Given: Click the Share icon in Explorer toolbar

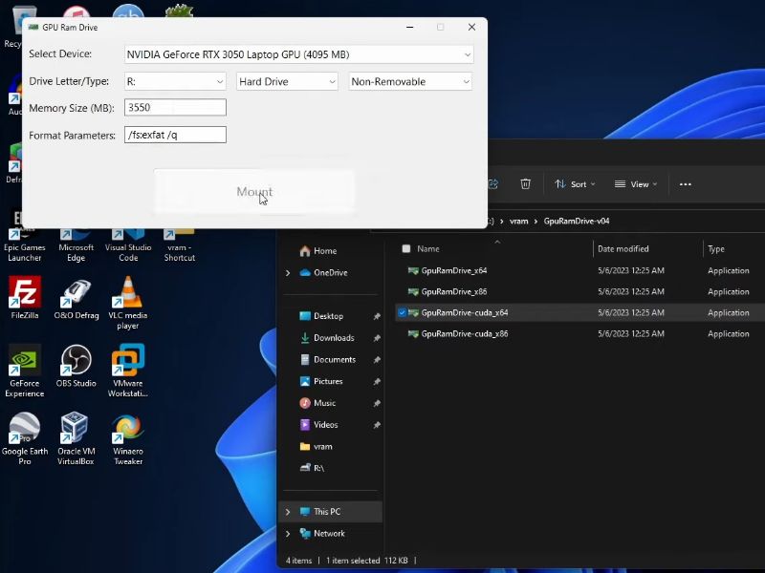Looking at the screenshot, I should click(493, 184).
